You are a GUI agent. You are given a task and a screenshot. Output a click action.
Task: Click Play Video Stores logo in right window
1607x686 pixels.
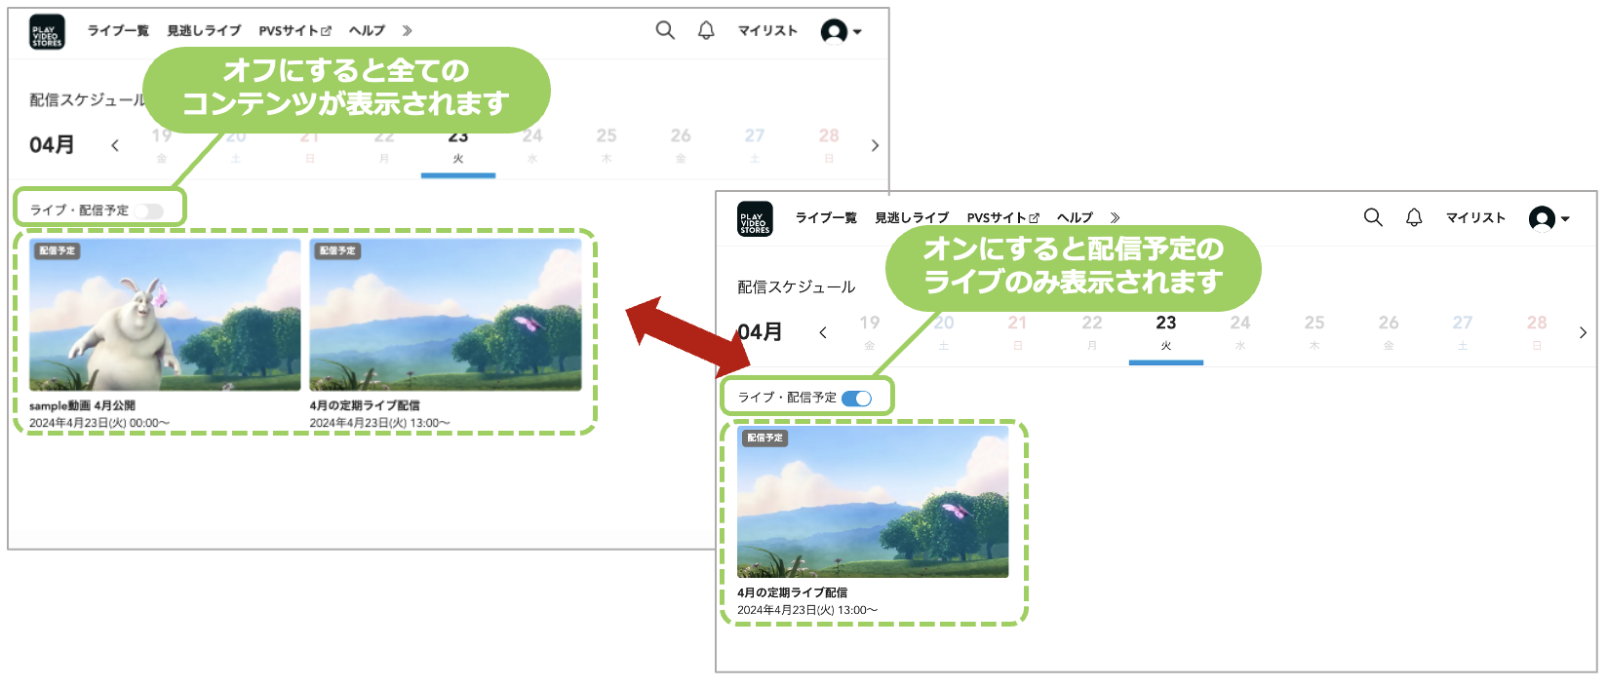coord(755,218)
